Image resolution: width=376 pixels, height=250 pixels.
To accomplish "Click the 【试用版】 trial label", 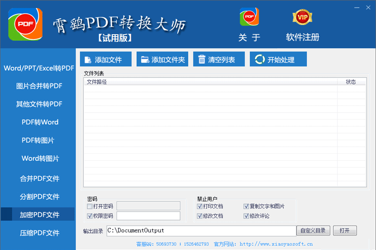I will click(x=115, y=38).
